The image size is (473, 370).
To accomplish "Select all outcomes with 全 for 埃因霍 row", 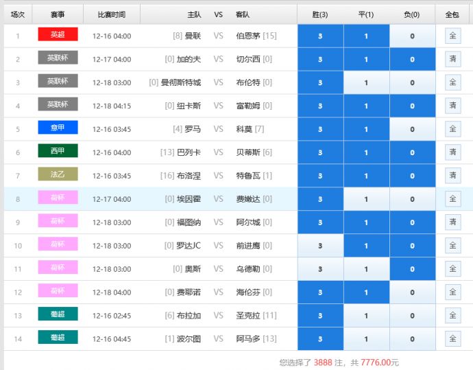I will coord(452,199).
